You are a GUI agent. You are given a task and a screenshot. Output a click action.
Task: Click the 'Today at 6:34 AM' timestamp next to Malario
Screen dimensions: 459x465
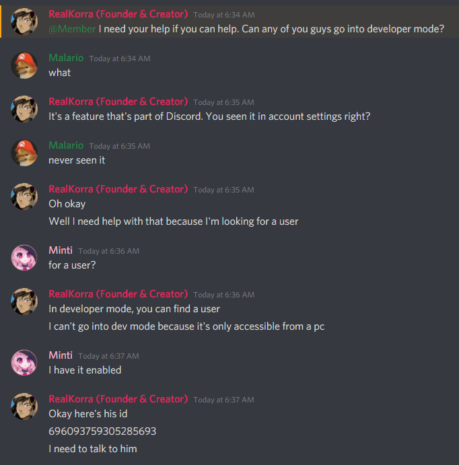(x=120, y=59)
